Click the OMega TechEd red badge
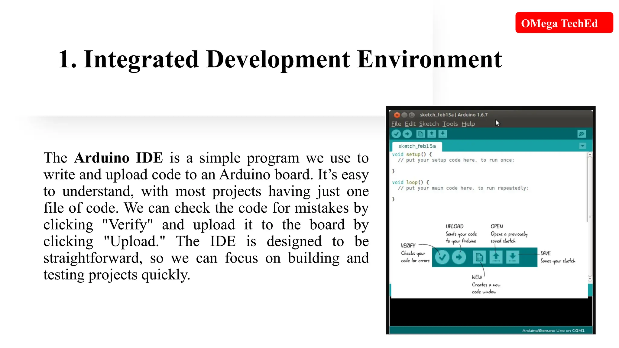 pos(564,23)
